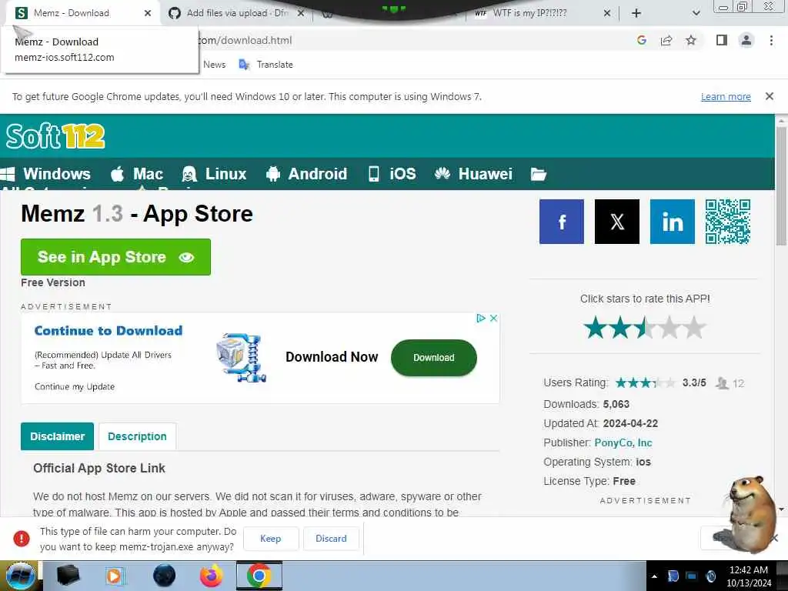
Task: Click the Chrome taskbar icon
Action: 259,576
